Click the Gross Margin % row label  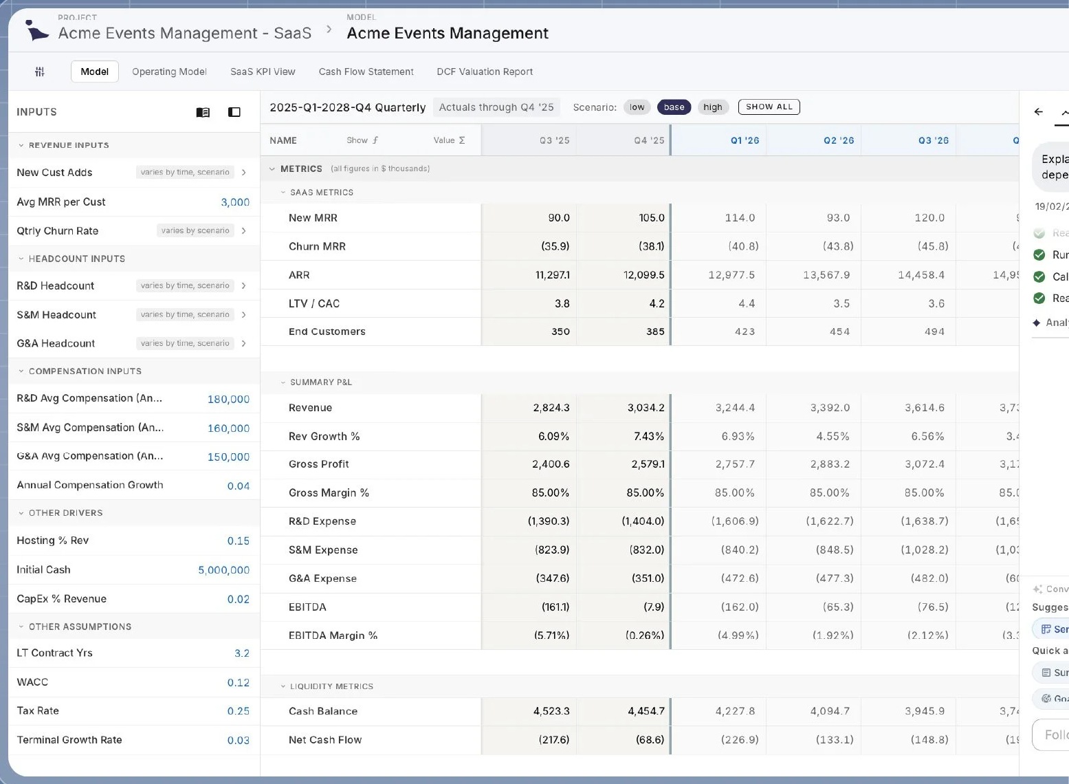coord(329,493)
